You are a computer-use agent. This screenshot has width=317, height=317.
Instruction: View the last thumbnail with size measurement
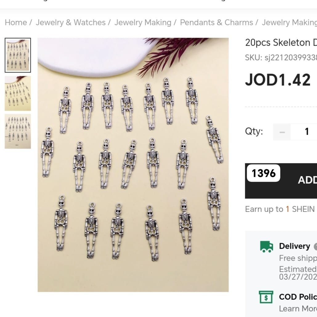click(18, 132)
